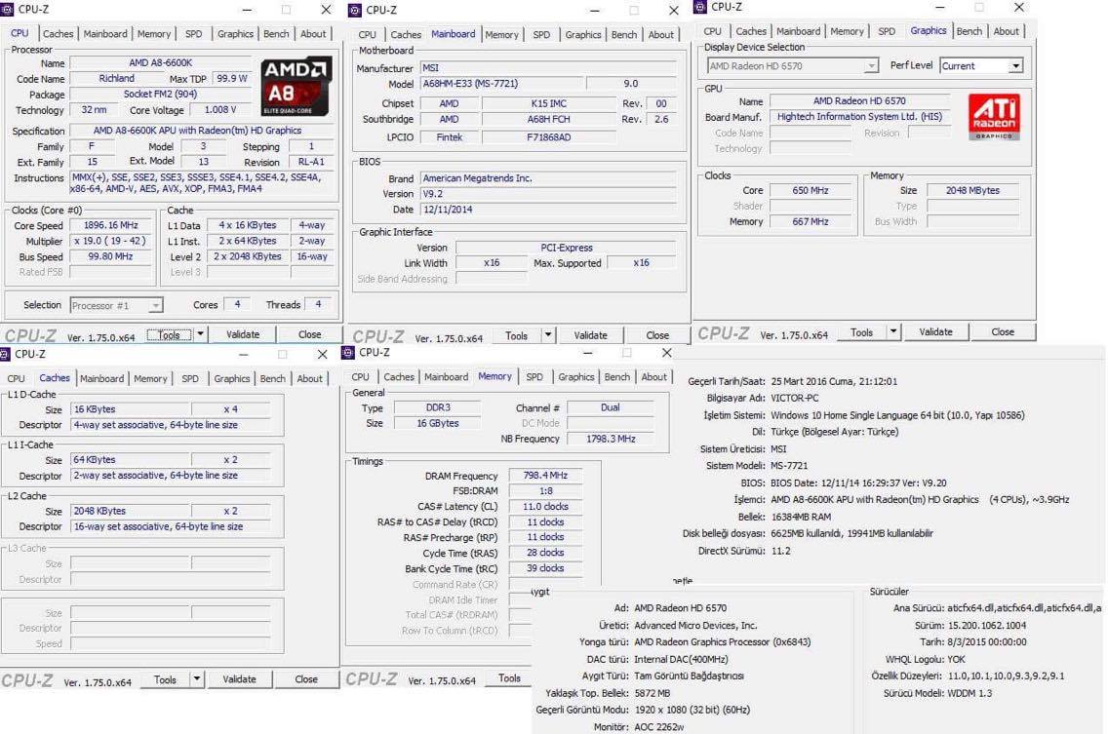Click Close button in CPU window
Screen dimensions: 1108x734
[309, 334]
